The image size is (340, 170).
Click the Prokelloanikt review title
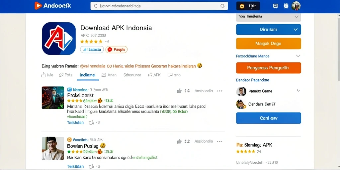click(x=80, y=95)
